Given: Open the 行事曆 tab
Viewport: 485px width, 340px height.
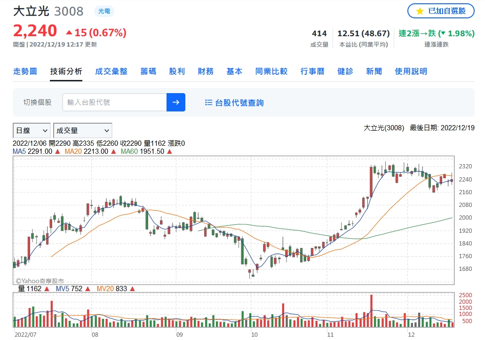Looking at the screenshot, I should [312, 71].
